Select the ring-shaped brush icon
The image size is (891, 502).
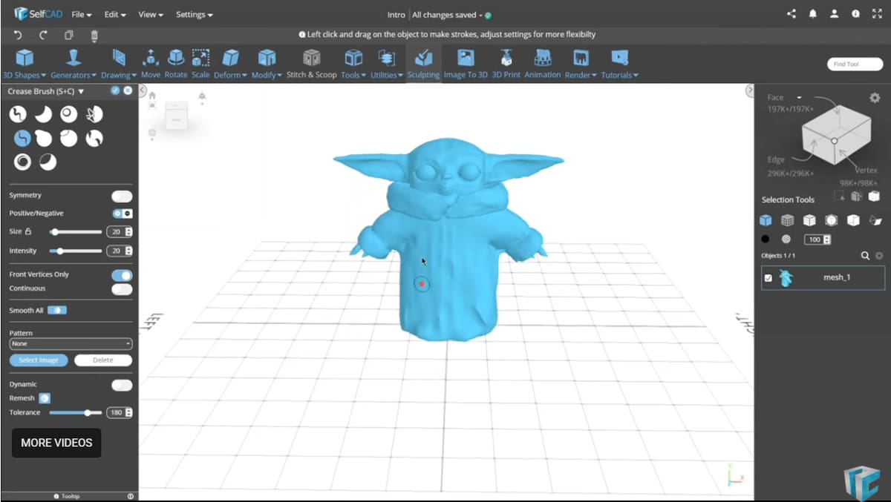(x=22, y=162)
